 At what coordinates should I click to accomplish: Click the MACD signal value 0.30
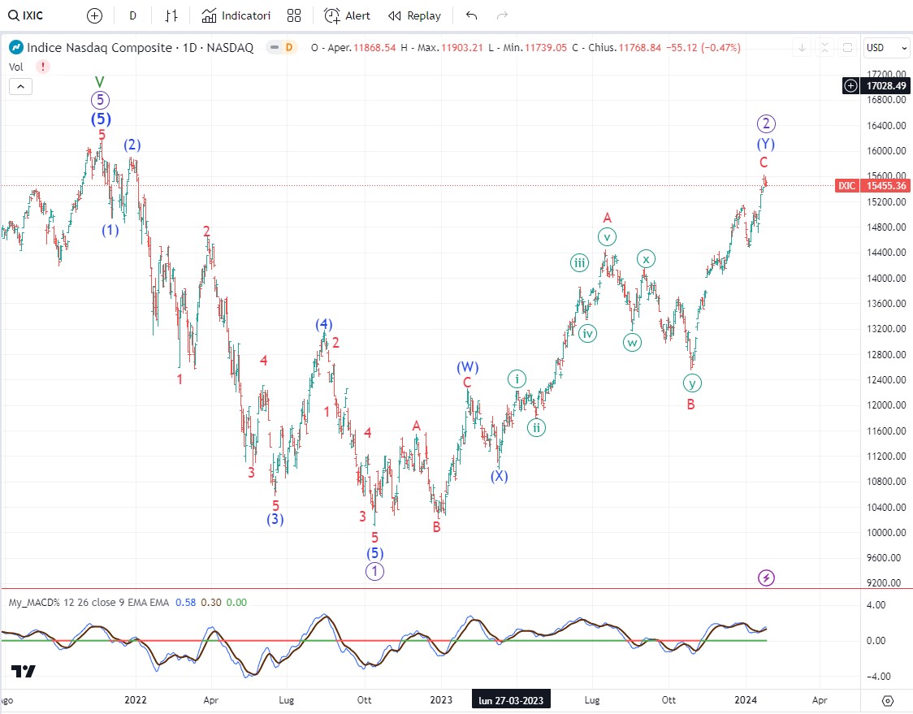pyautogui.click(x=211, y=602)
